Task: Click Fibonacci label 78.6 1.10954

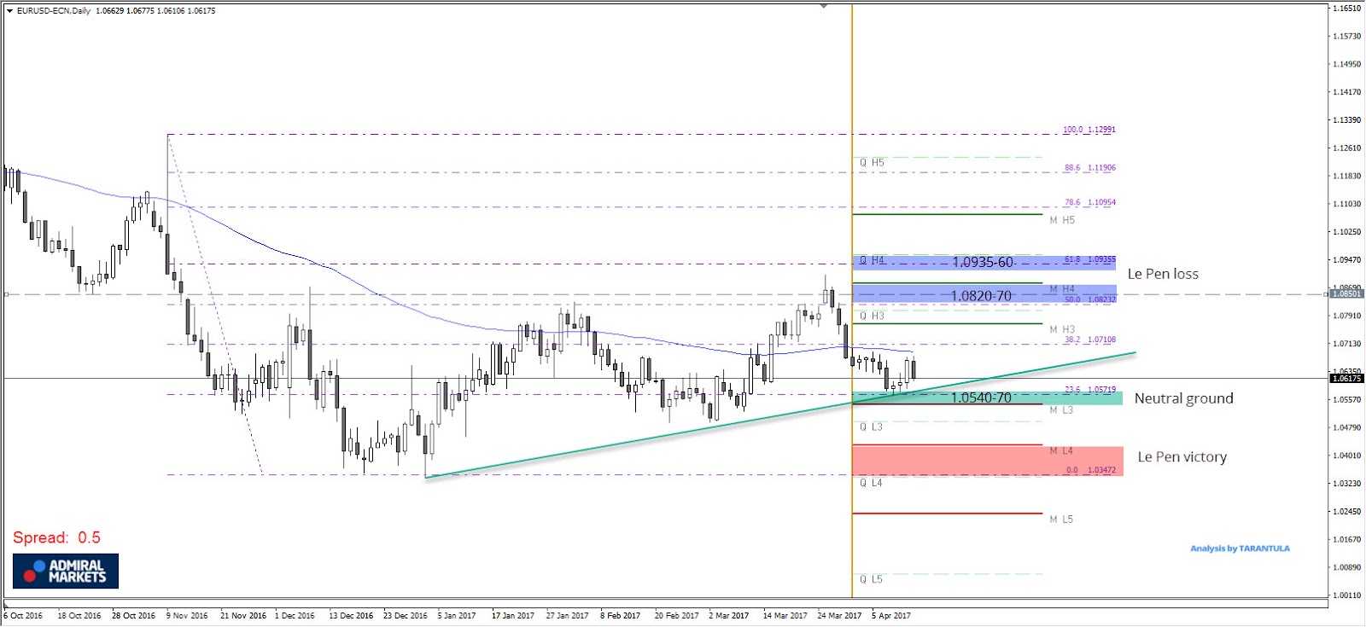Action: [1089, 203]
